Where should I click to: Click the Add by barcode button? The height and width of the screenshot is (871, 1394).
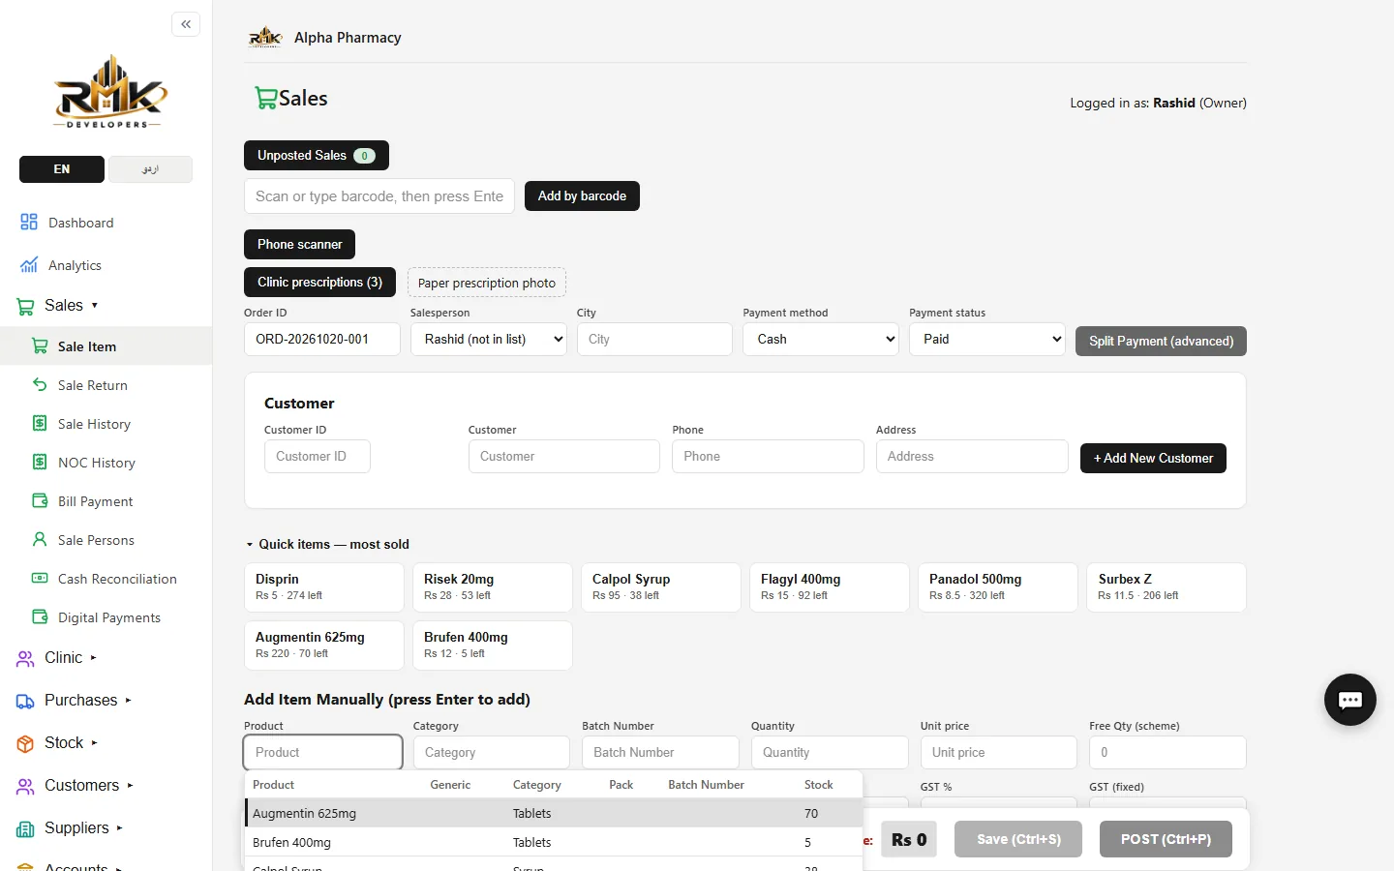[x=582, y=196]
